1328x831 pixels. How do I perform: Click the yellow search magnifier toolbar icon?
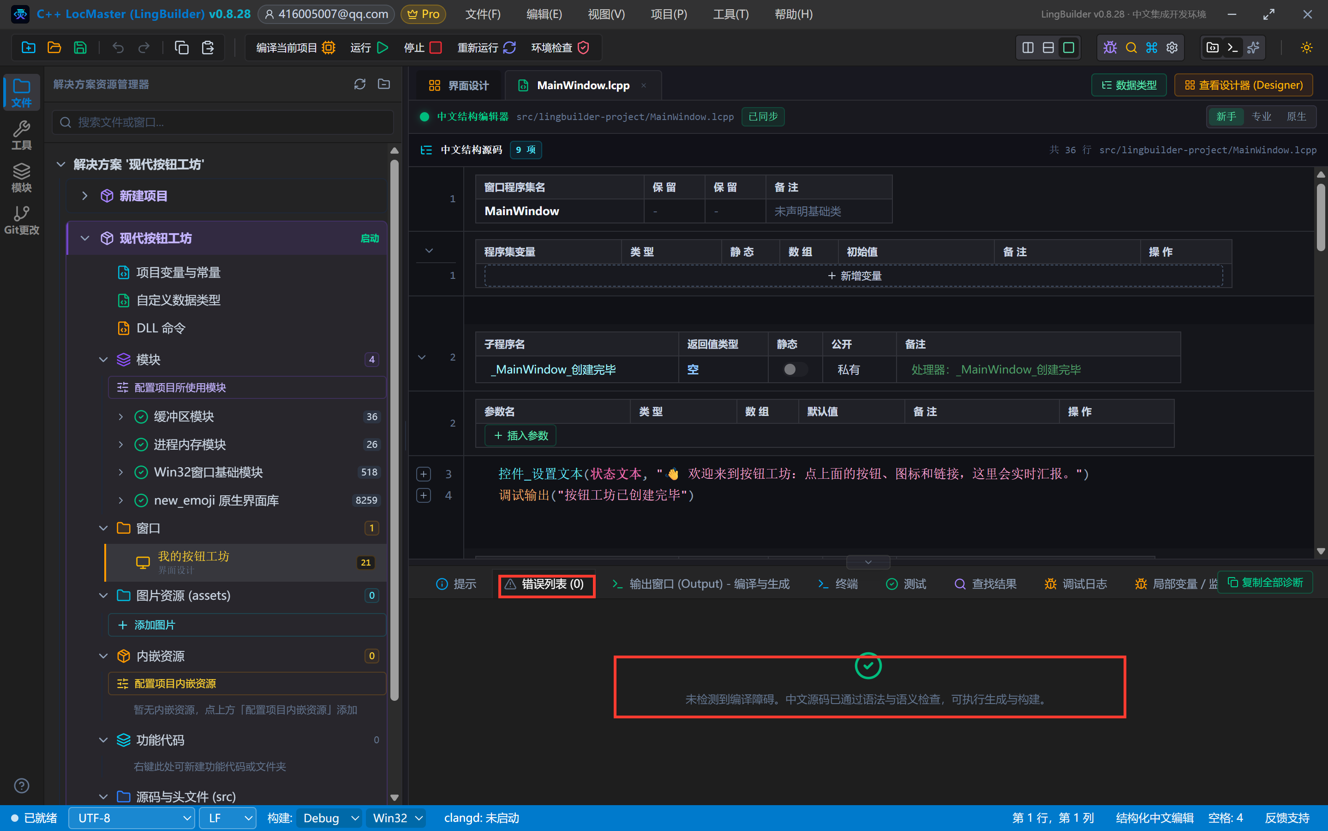tap(1131, 48)
